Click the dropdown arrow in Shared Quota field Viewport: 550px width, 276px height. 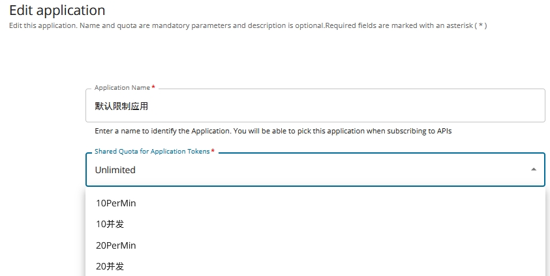click(x=534, y=169)
